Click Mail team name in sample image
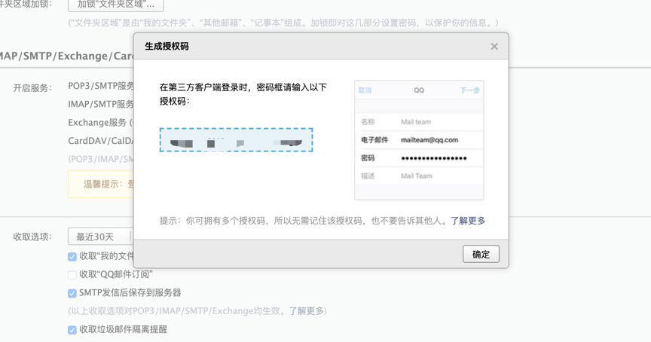 click(x=416, y=122)
